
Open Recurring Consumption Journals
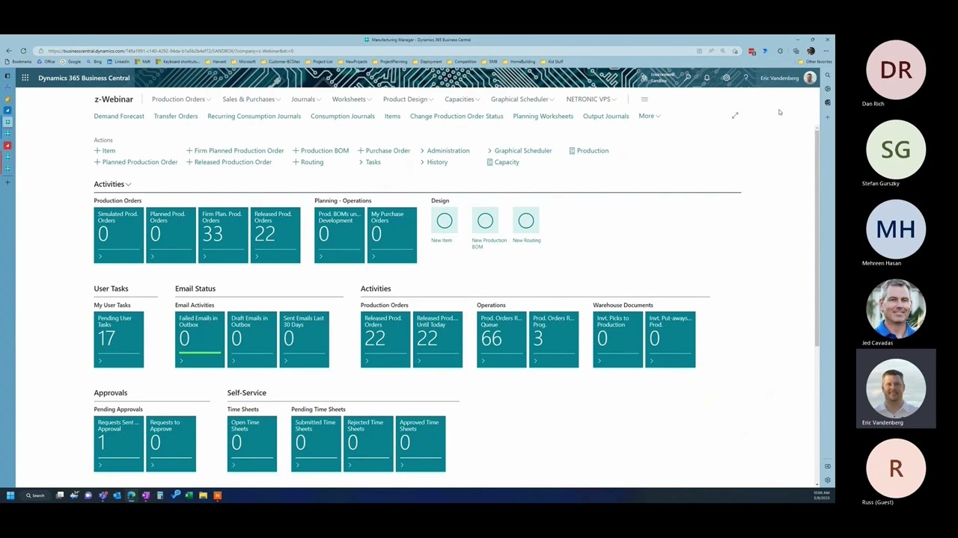[254, 116]
